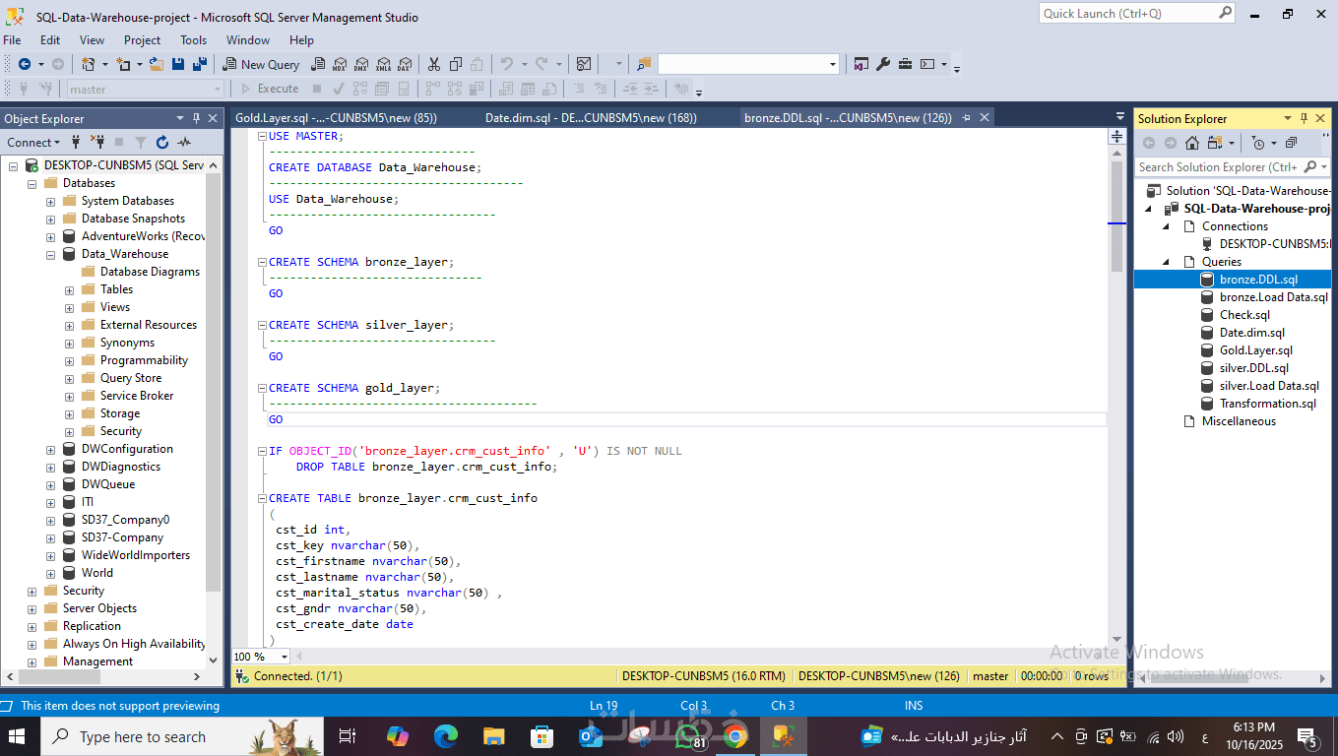The image size is (1338, 756).
Task: Refresh the Object Explorer tree
Action: click(162, 143)
